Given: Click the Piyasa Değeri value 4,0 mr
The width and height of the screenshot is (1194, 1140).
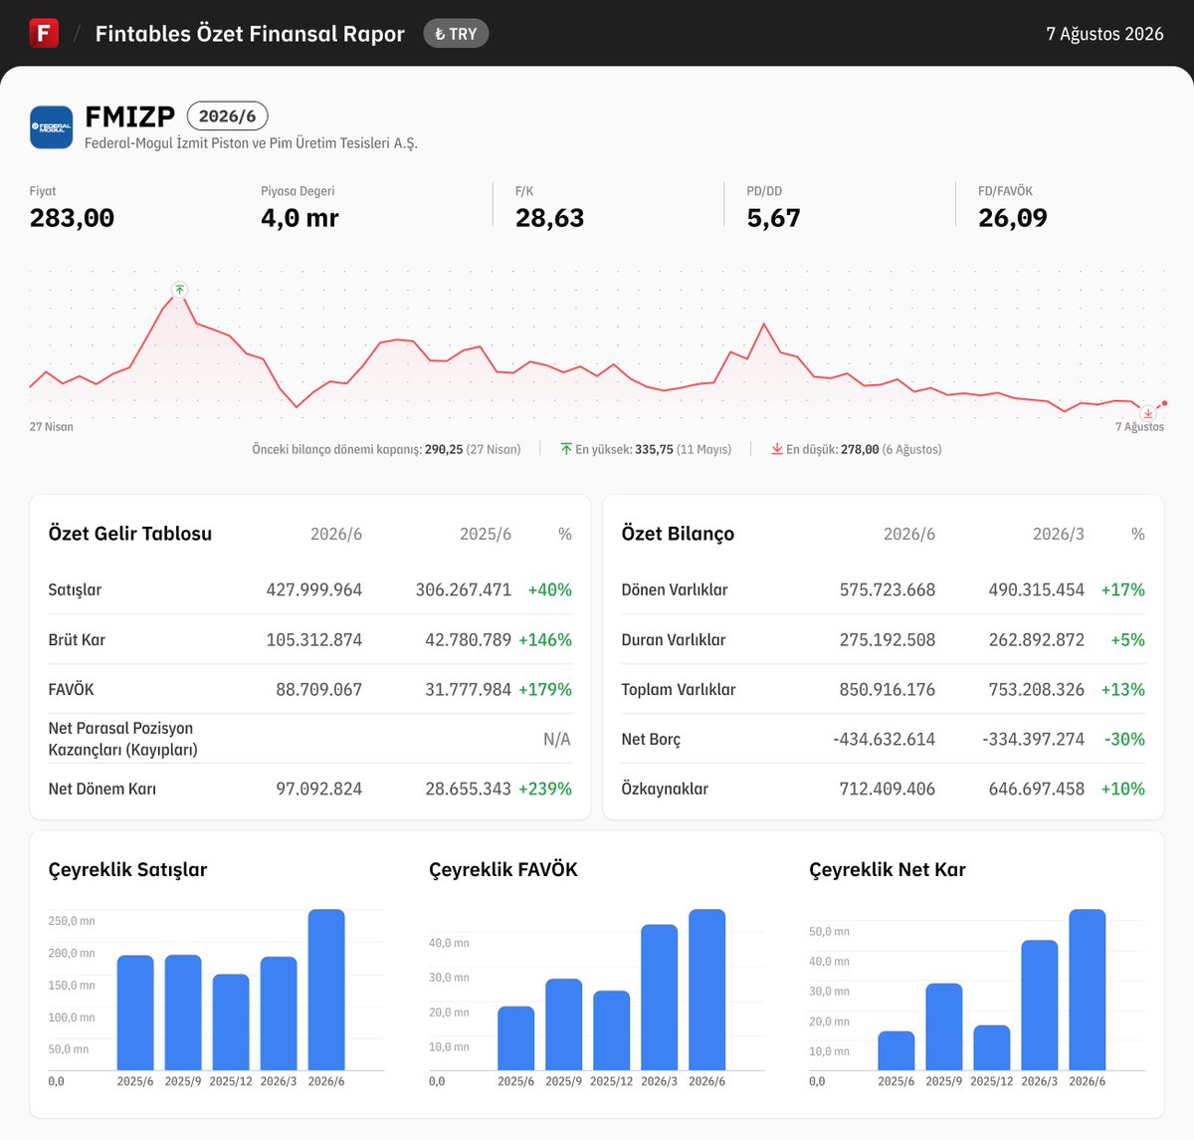Looking at the screenshot, I should click(x=299, y=218).
